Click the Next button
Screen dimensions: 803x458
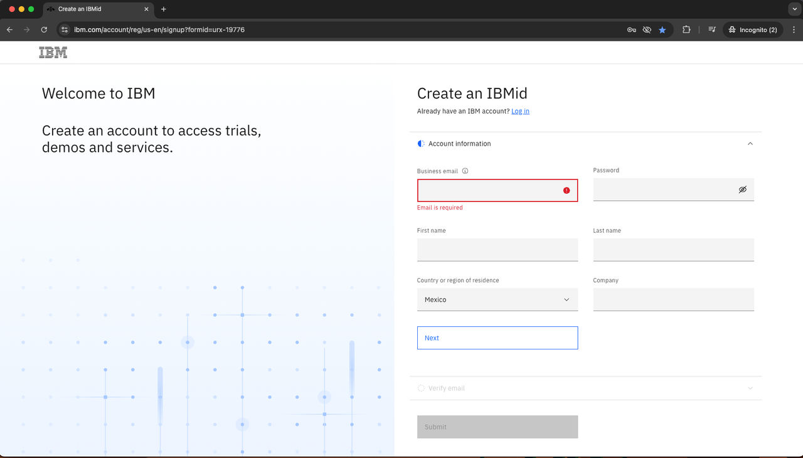tap(497, 338)
